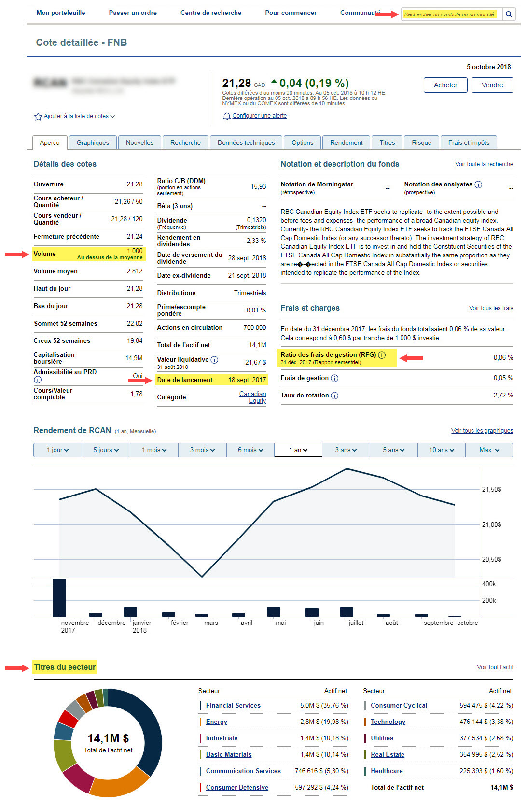Screen dimensions: 527x807
Task: Click info icon under Admissibilité au PRD
Action: tap(38, 380)
